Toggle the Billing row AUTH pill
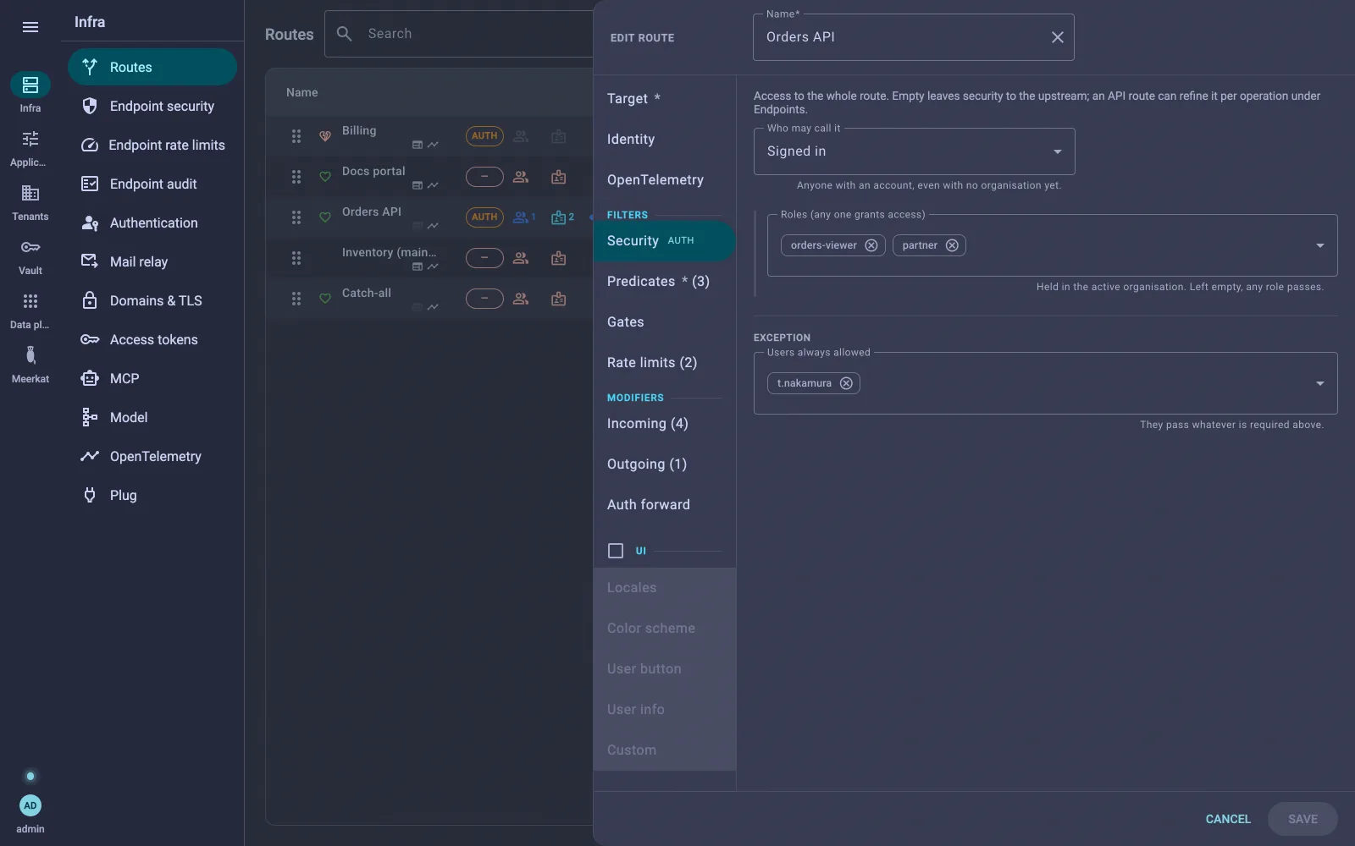 coord(484,136)
